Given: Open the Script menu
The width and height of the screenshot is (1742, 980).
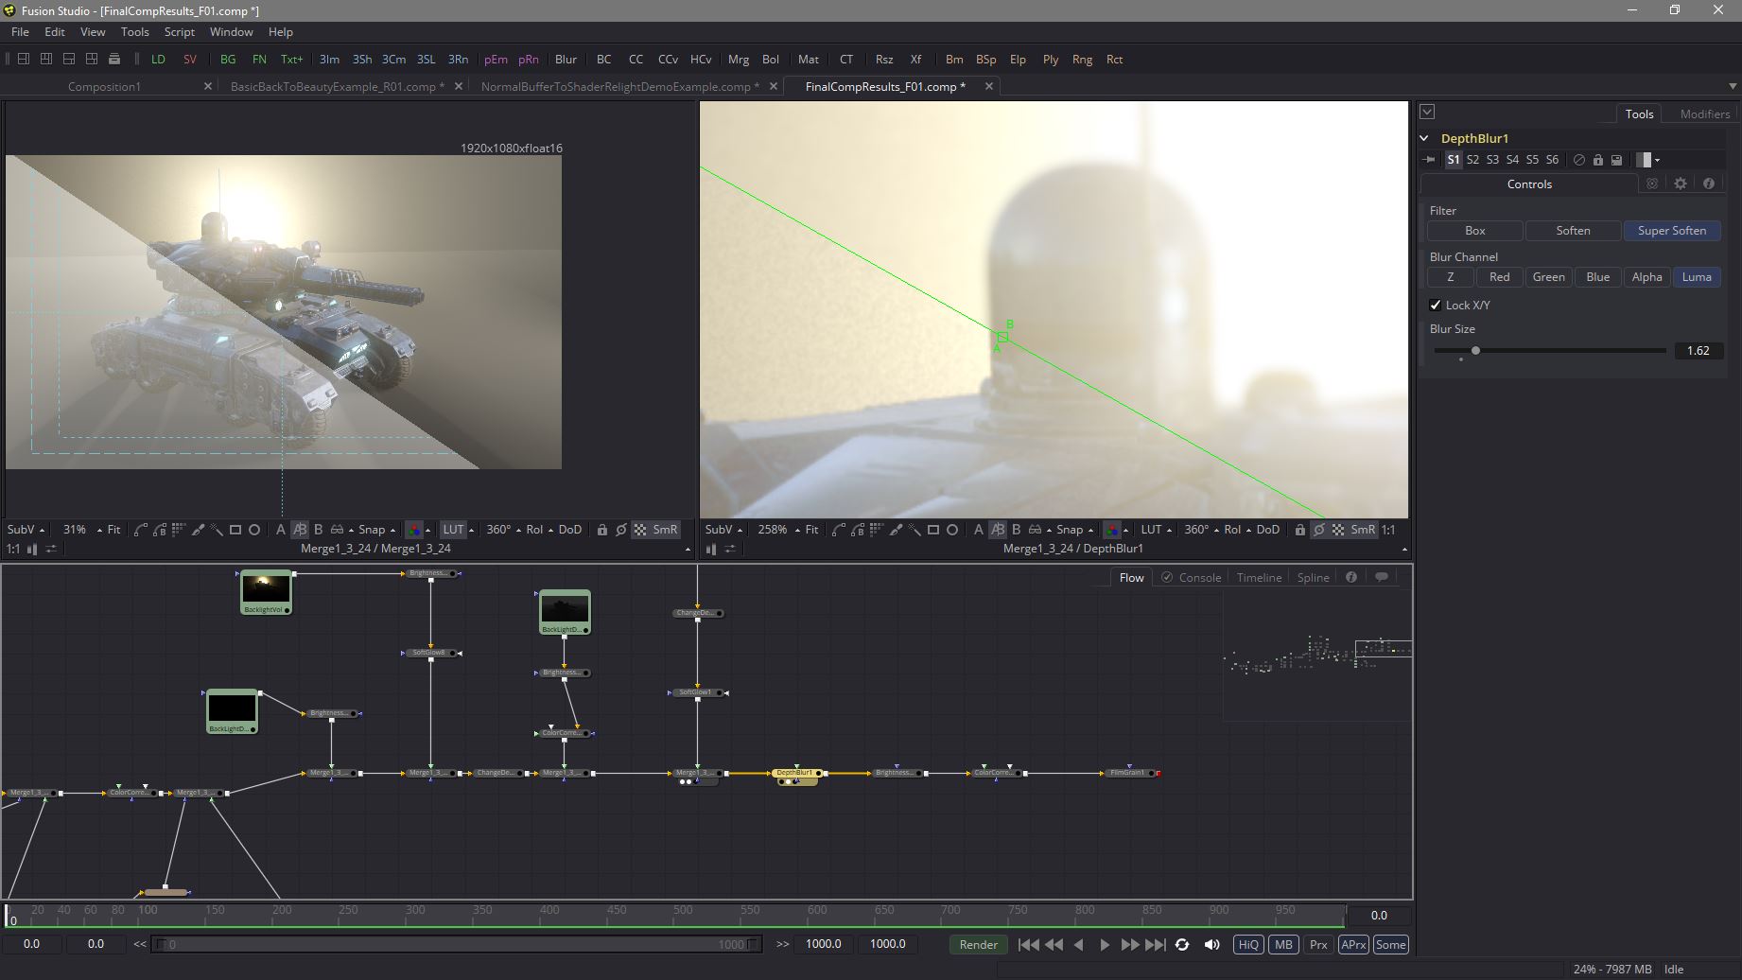Looking at the screenshot, I should coord(179,31).
